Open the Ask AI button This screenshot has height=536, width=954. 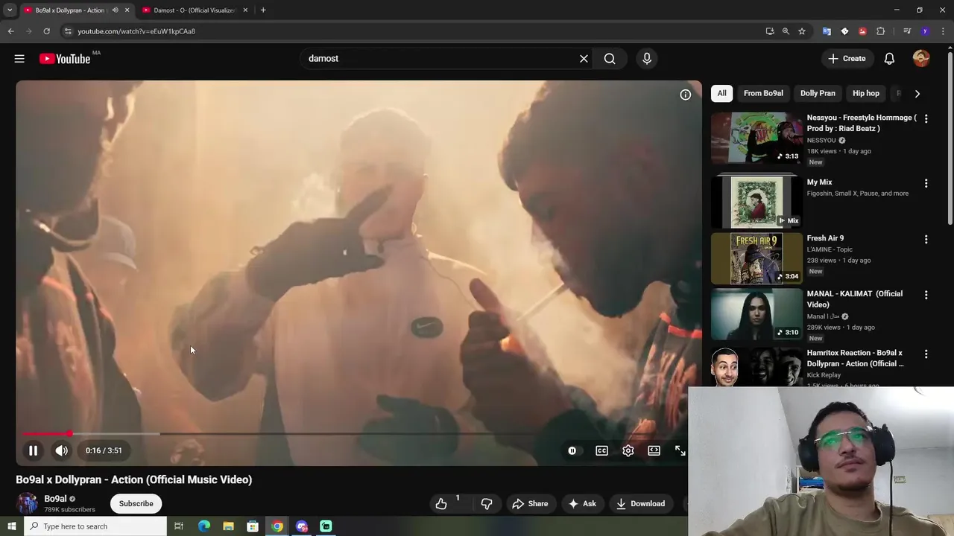pyautogui.click(x=582, y=504)
